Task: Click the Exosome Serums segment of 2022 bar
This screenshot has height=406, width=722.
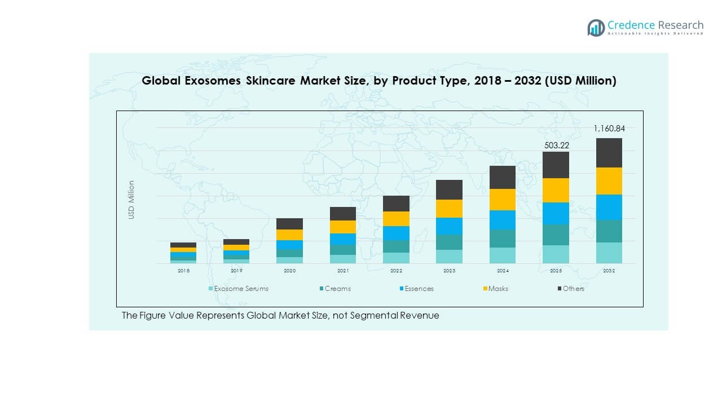Action: pos(396,258)
